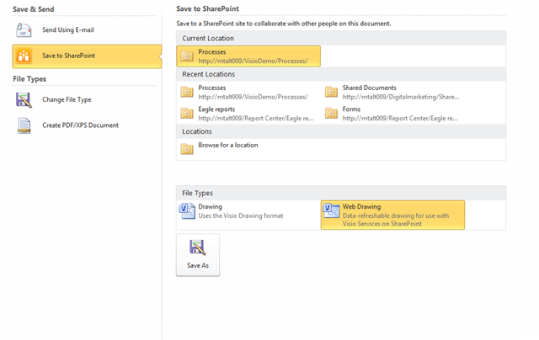Click the Current Location Processes folder icon
The image size is (539, 340).
[187, 56]
